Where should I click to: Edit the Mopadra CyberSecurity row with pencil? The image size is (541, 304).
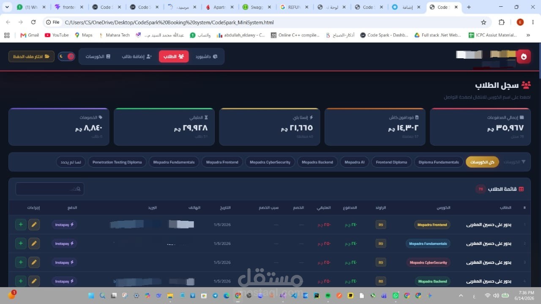(x=34, y=262)
